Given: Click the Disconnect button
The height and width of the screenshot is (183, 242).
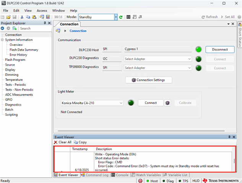Looking at the screenshot, I should [220, 50].
